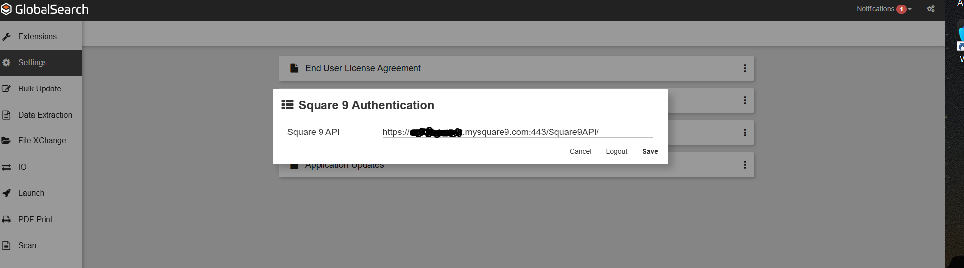Open End User License Agreement options menu
The width and height of the screenshot is (964, 268).
point(744,68)
